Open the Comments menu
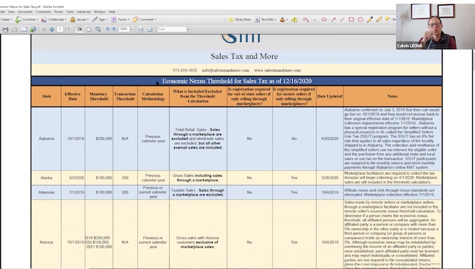 [43, 12]
